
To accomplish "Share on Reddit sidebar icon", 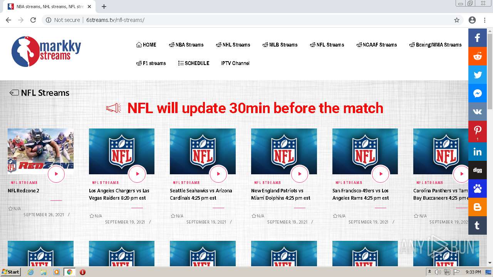I will 478,56.
